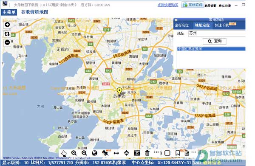Open the last three-dots more menu
The width and height of the screenshot is (255, 166).
tap(194, 152)
